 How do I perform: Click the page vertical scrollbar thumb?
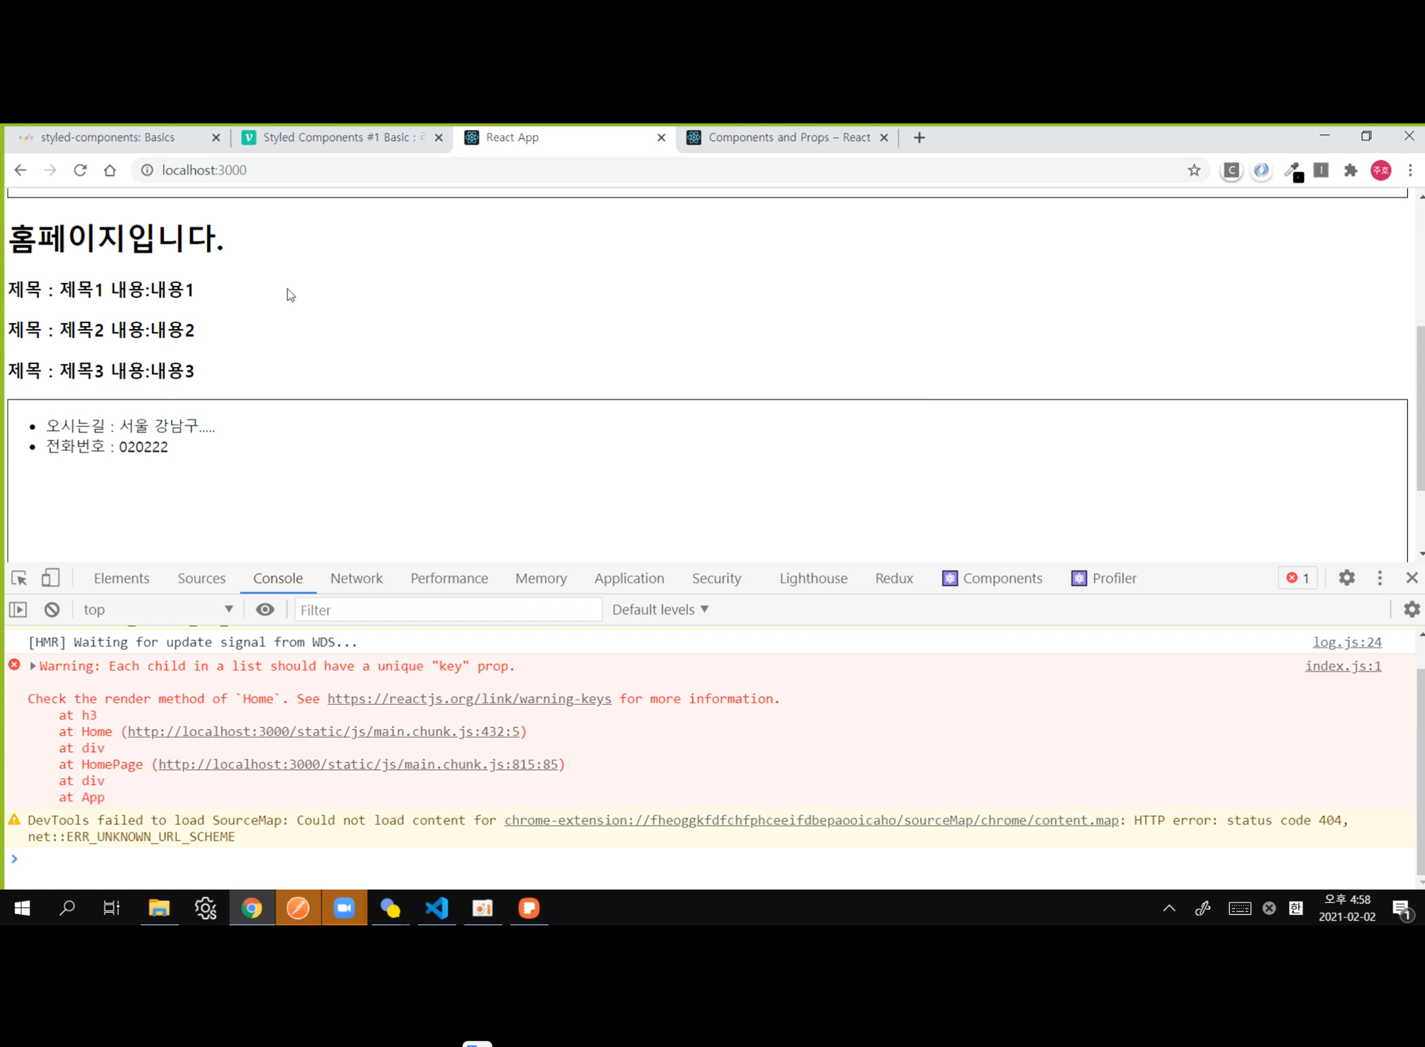[x=1420, y=408]
